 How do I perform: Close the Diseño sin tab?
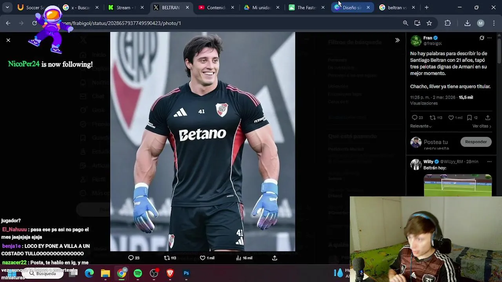pyautogui.click(x=368, y=7)
